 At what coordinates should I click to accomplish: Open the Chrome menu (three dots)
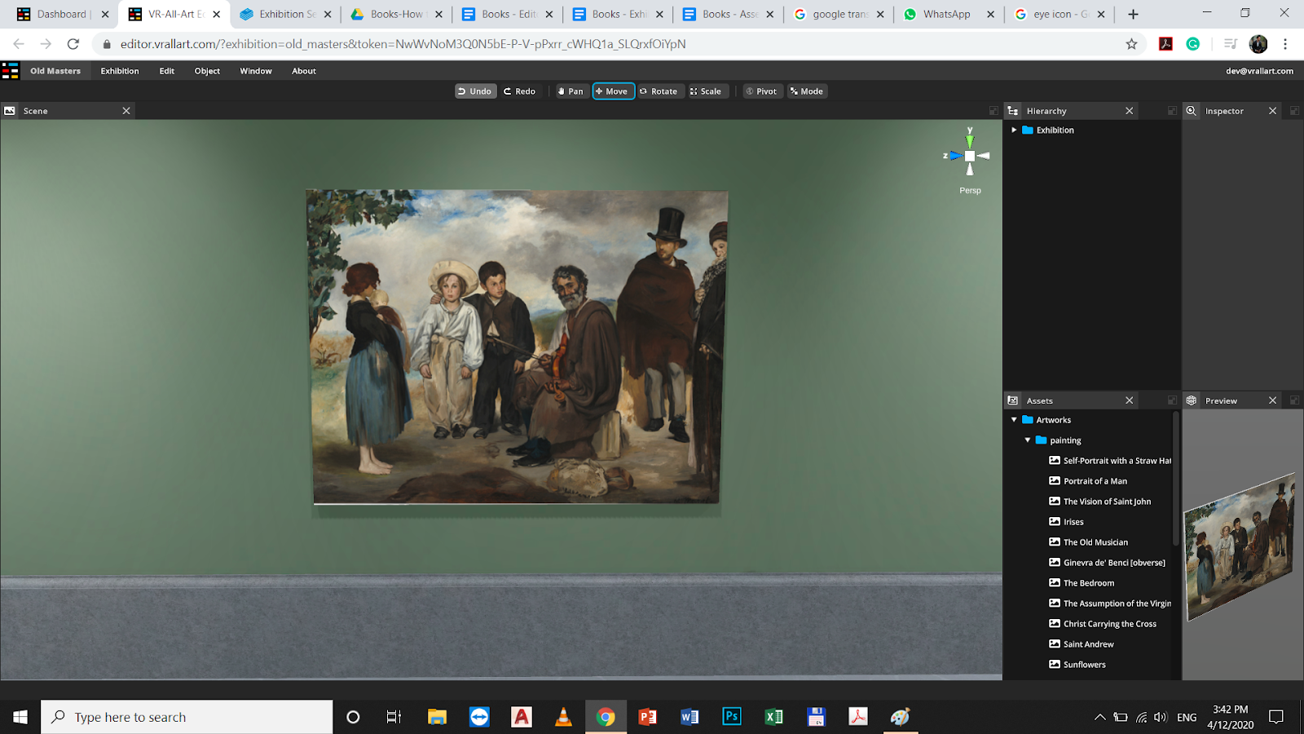pyautogui.click(x=1285, y=44)
